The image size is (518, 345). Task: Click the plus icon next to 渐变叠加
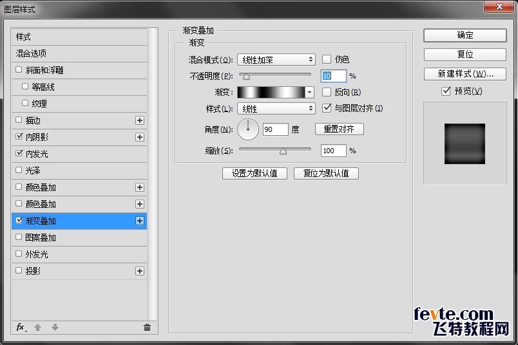coord(140,221)
